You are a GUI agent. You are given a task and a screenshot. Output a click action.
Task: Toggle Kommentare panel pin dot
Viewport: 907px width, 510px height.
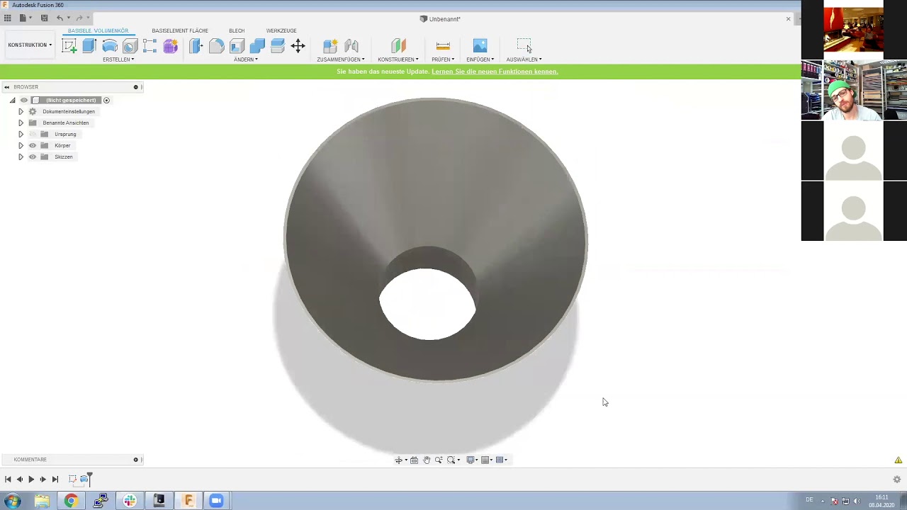(135, 460)
